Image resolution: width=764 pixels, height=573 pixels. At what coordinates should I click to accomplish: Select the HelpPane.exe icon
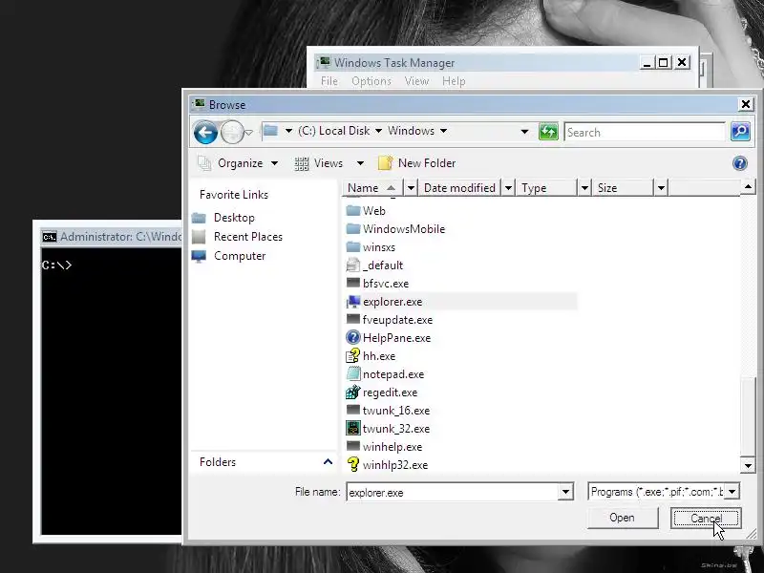click(353, 338)
